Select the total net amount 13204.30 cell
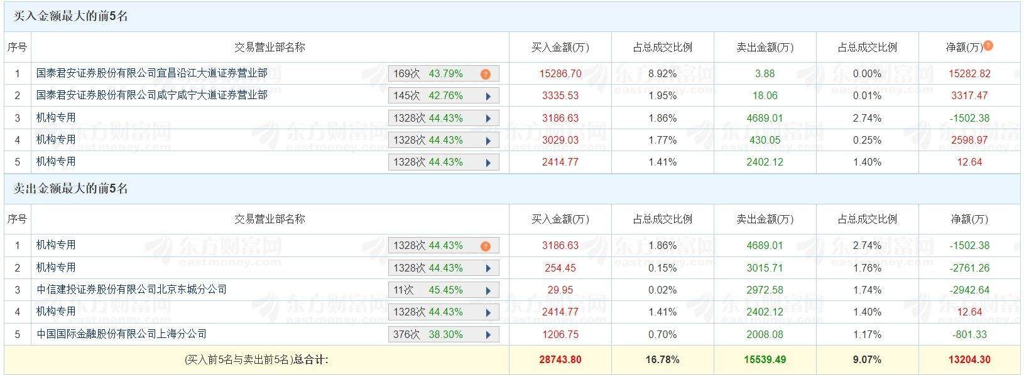The image size is (1024, 375). click(969, 360)
